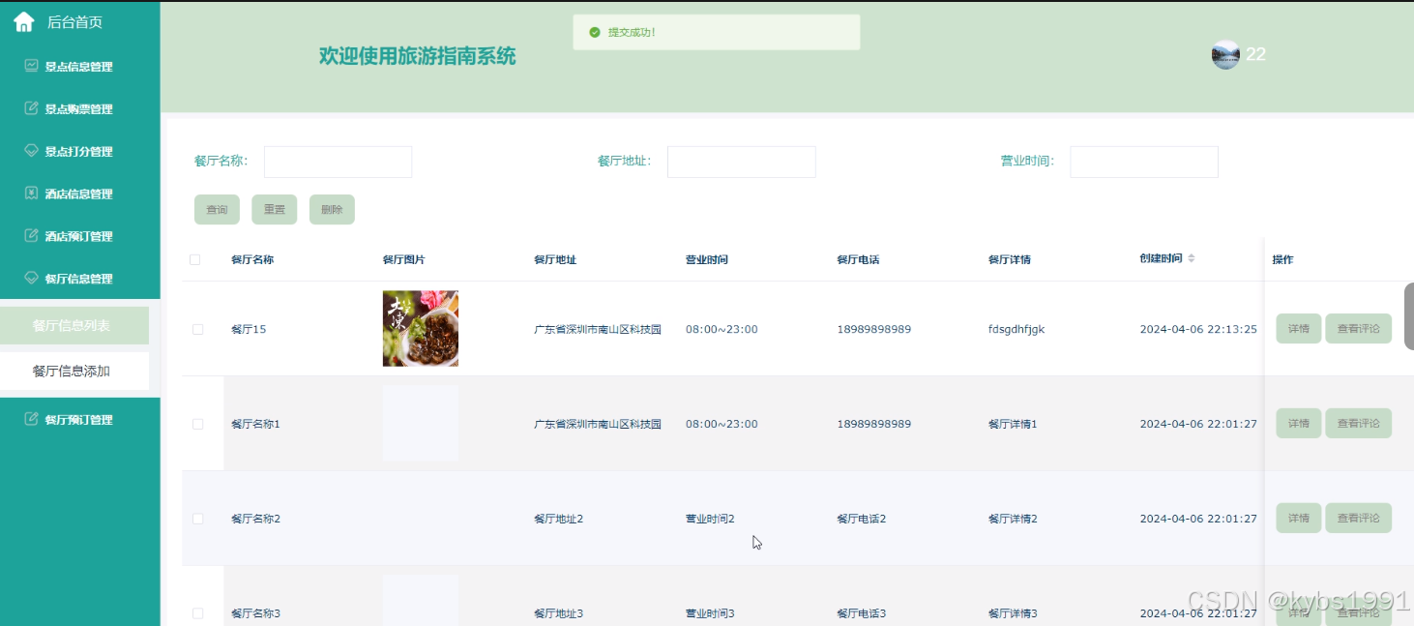The width and height of the screenshot is (1414, 626).
Task: Click the edit icon for 餐厅预订管理
Action: pos(31,419)
